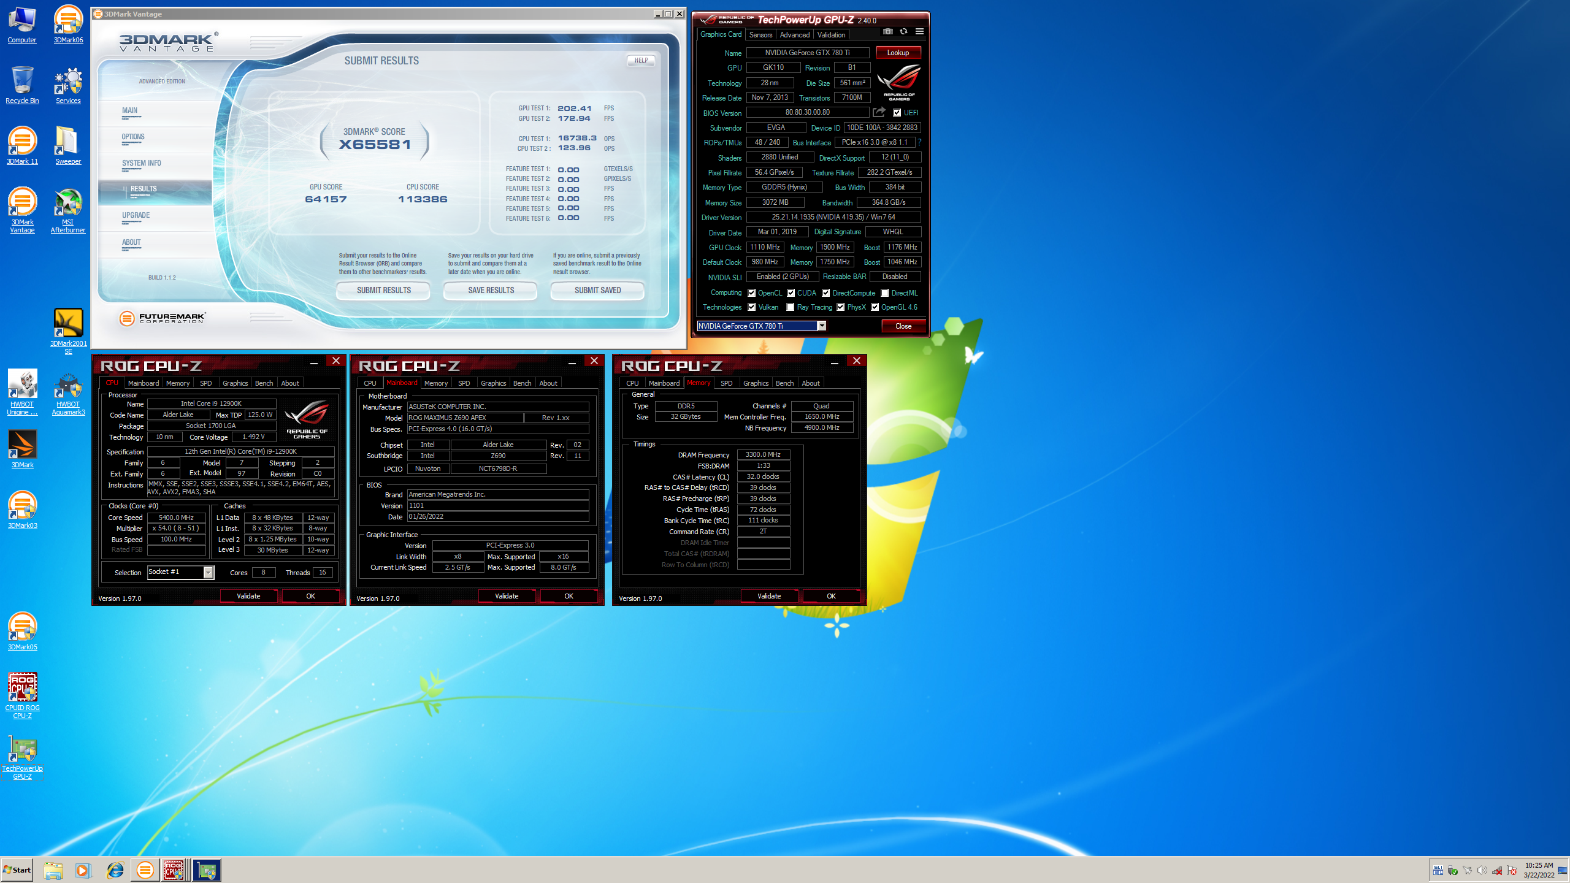
Task: Click SUBMIT RESULTS button
Action: click(384, 291)
